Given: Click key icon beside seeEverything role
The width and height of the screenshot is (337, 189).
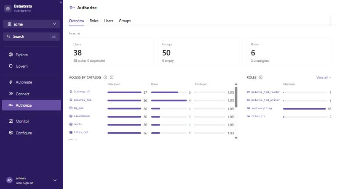Looking at the screenshot, I should [x=249, y=108].
